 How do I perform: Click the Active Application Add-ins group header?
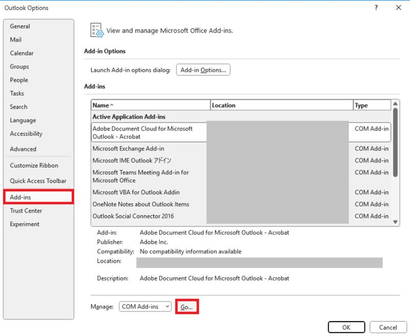coord(129,117)
